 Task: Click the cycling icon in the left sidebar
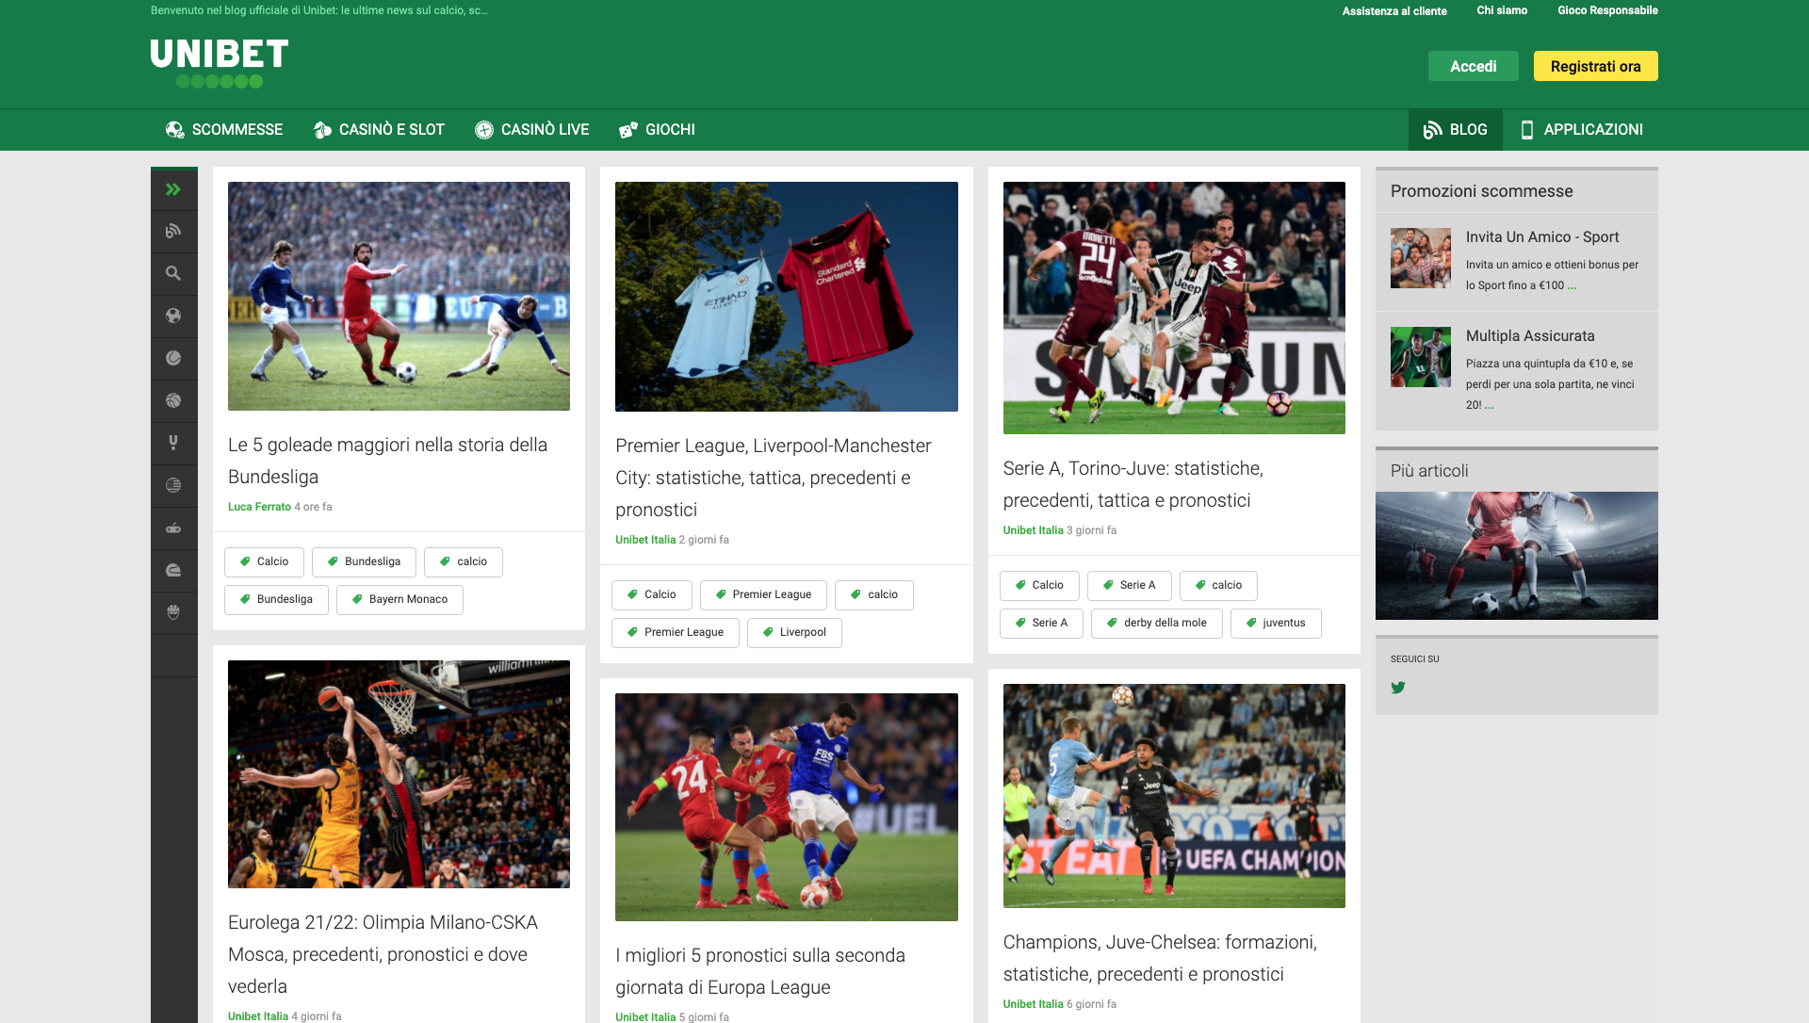pyautogui.click(x=174, y=612)
